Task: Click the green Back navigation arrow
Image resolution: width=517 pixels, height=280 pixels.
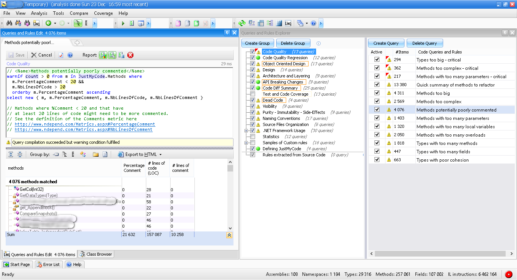Action: [x=49, y=24]
